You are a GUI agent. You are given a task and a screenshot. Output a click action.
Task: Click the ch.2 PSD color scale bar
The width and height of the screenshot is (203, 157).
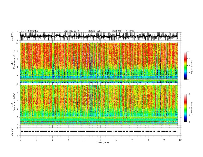click(x=185, y=108)
